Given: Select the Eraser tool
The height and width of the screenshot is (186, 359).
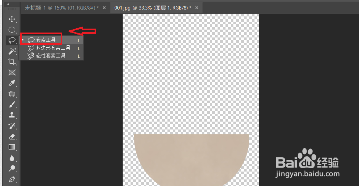Looking at the screenshot, I should click(12, 137).
